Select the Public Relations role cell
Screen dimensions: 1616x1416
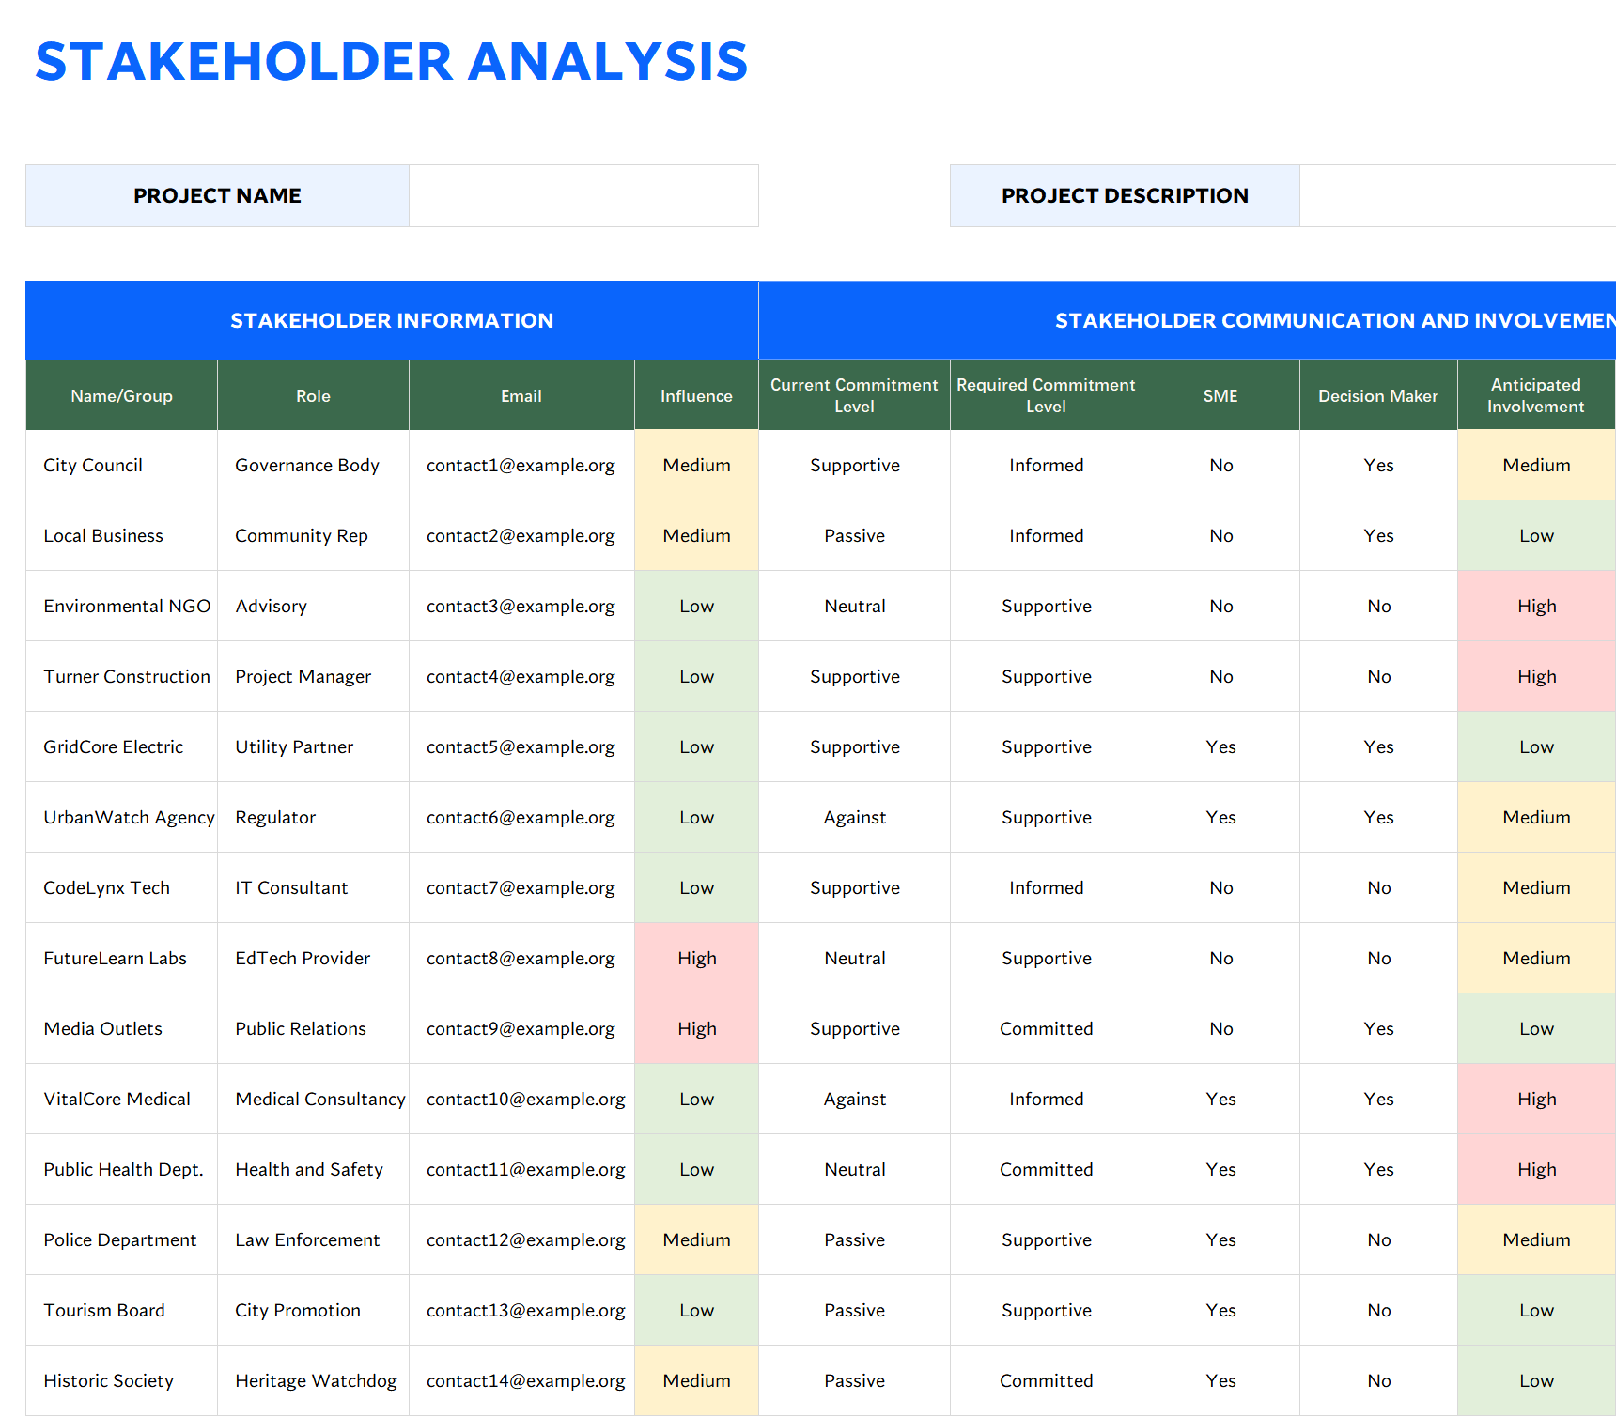click(313, 1028)
